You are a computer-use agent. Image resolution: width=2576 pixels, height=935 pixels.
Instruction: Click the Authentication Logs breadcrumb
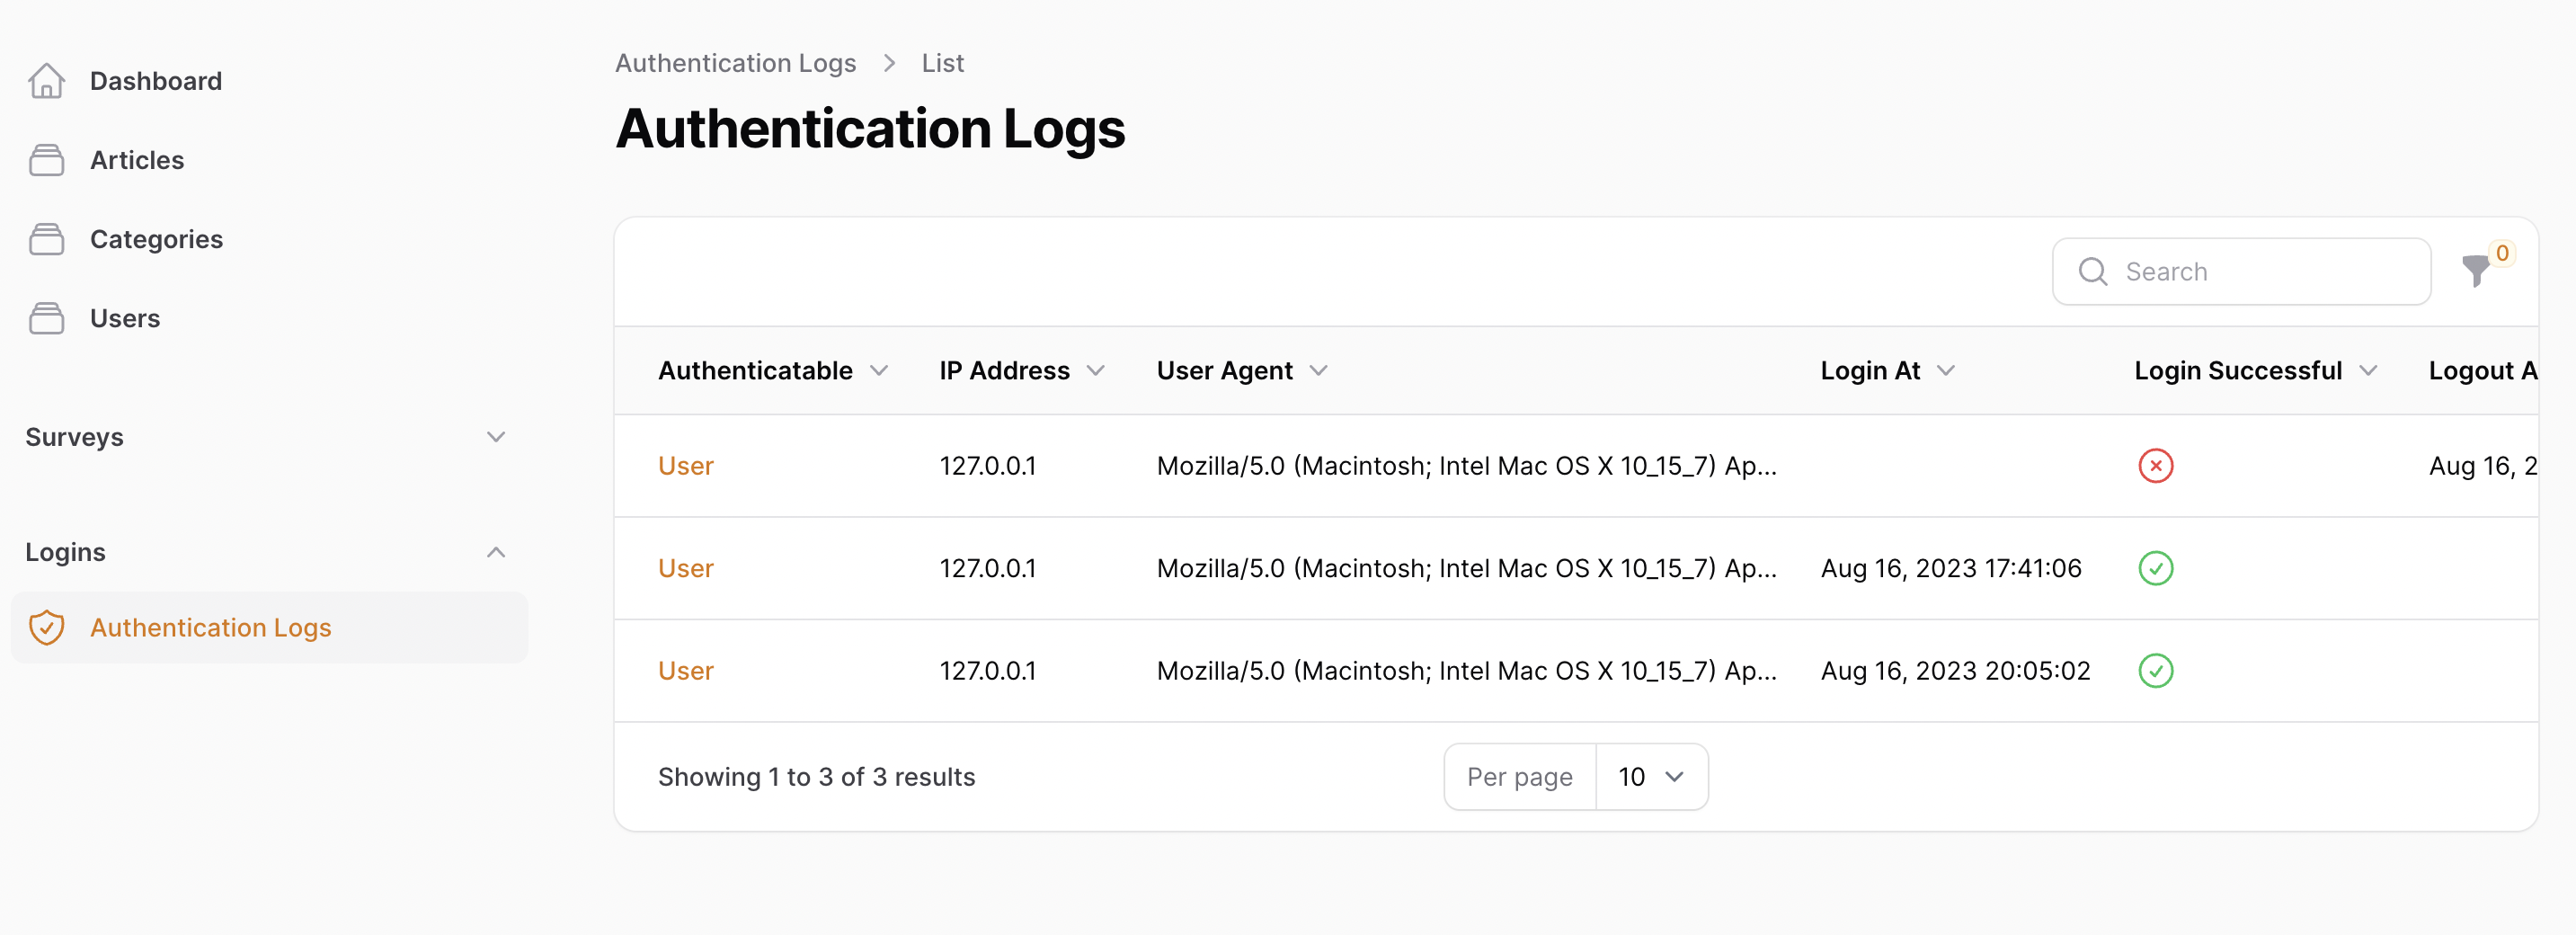[735, 62]
